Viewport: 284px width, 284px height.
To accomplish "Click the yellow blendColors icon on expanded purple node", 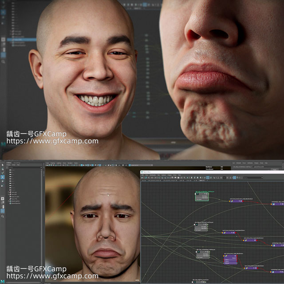I will click(226, 256).
